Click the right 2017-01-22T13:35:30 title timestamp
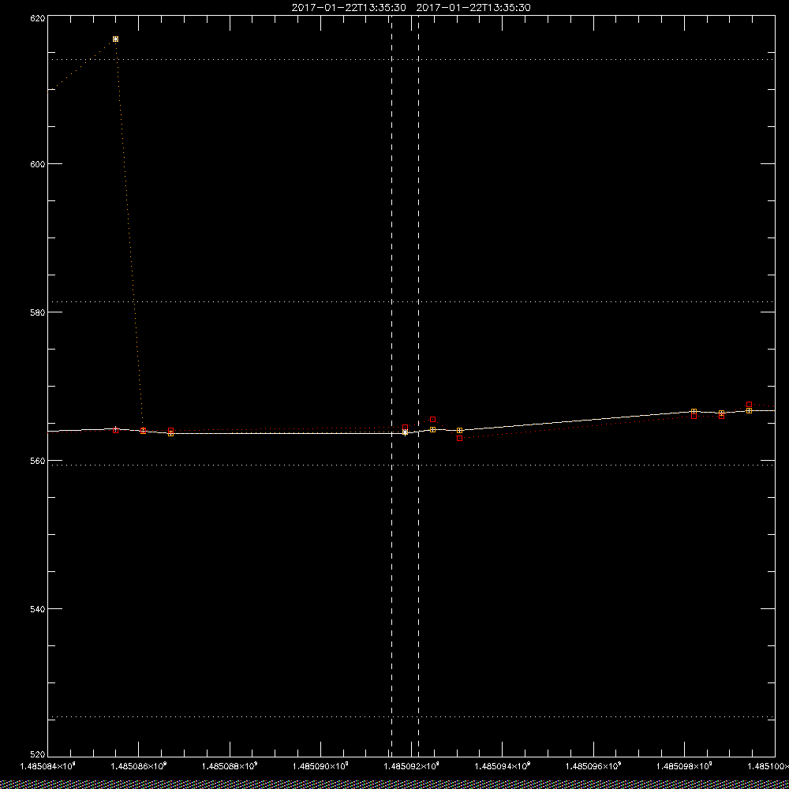 pyautogui.click(x=473, y=8)
